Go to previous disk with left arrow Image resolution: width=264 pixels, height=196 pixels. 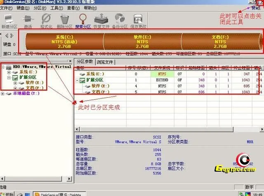click(x=7, y=36)
